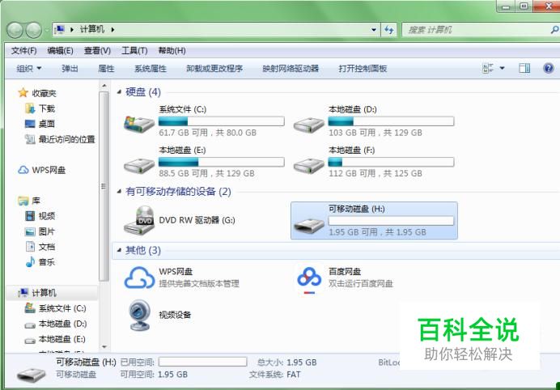Select the 本地磁盘 (D:) drive icon
The image size is (560, 390).
[x=308, y=125]
